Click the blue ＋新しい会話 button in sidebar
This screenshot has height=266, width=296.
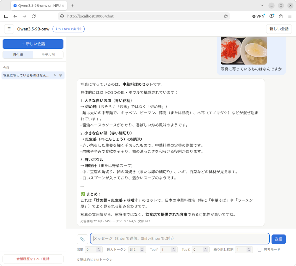[33, 44]
